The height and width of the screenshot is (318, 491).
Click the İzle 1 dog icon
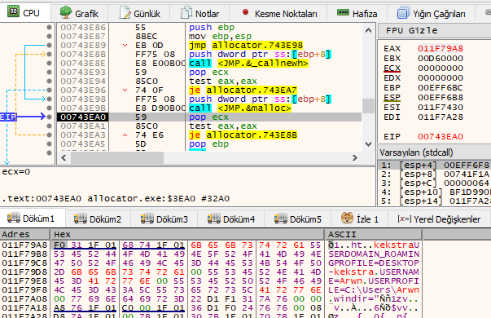click(347, 218)
